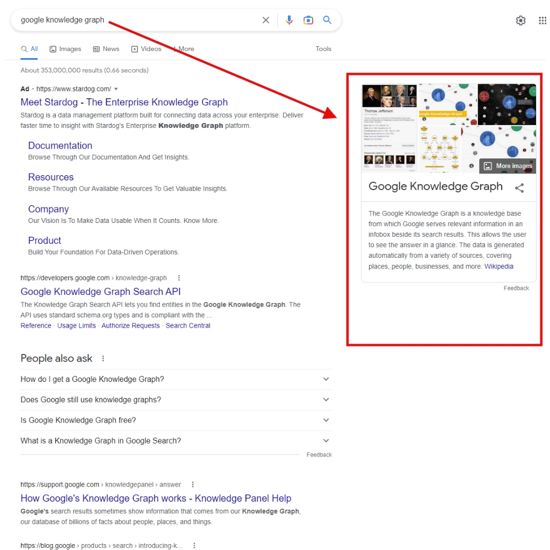Open 'Meet Stardog - The Enterprise Knowledge Graph' ad

124,102
